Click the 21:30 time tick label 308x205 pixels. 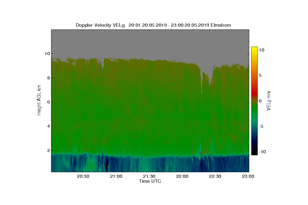(x=149, y=176)
